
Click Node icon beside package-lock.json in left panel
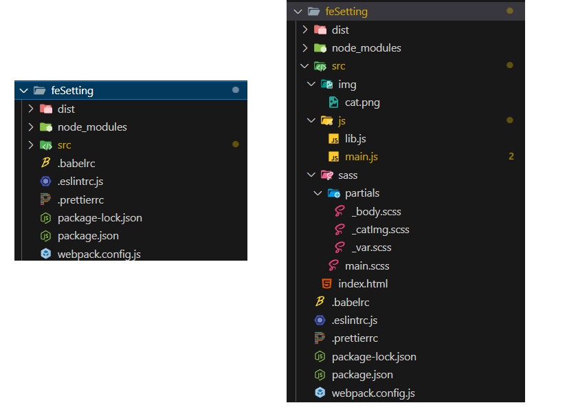click(x=45, y=217)
